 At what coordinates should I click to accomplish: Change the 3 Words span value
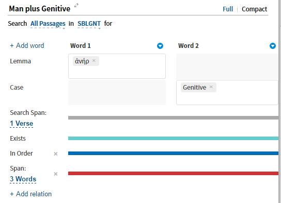(x=23, y=179)
